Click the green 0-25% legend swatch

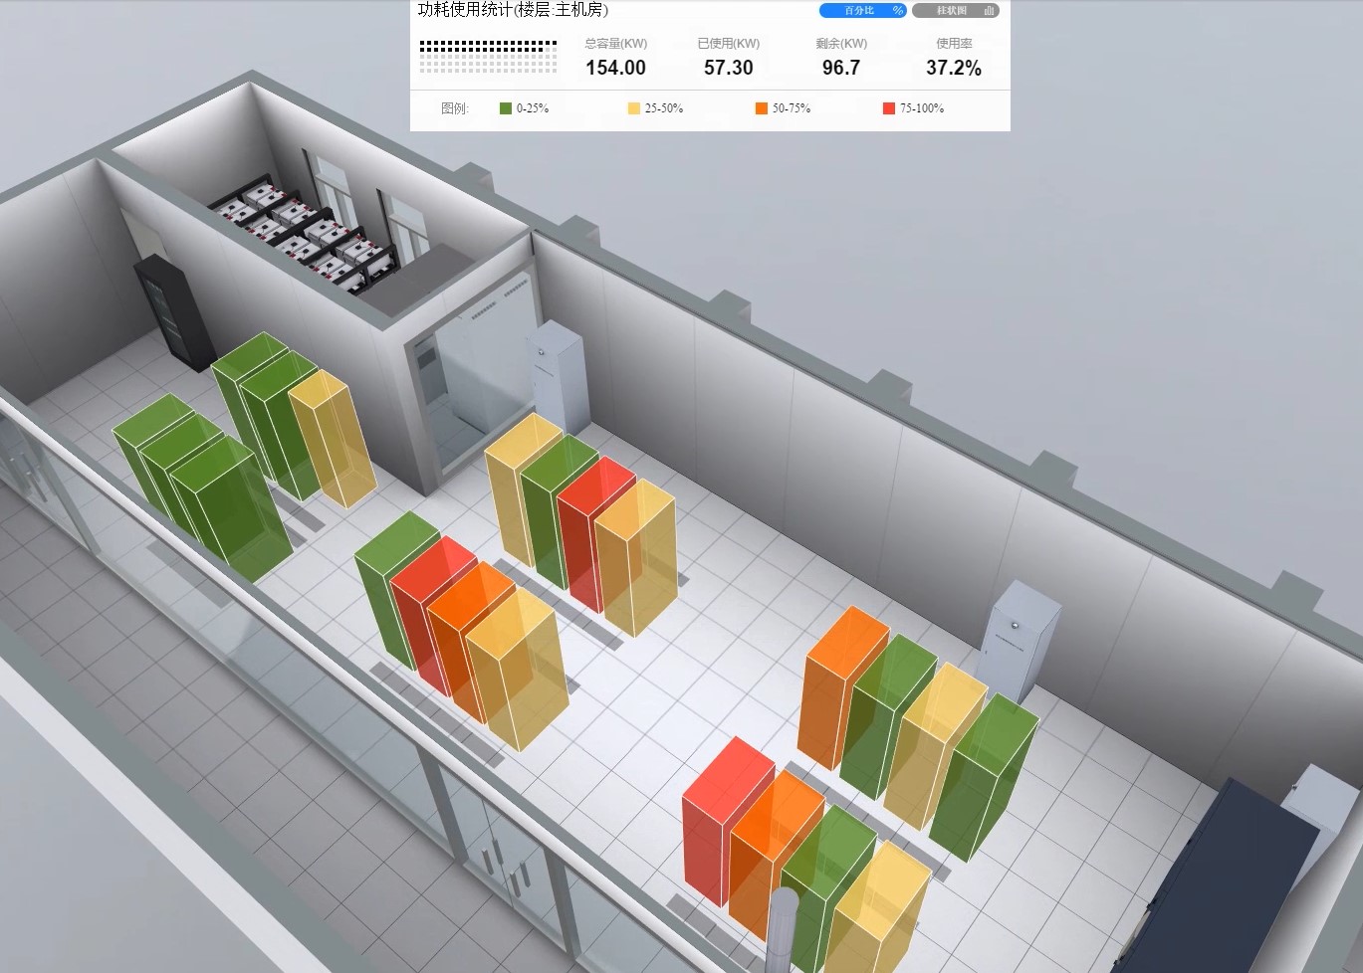click(506, 108)
